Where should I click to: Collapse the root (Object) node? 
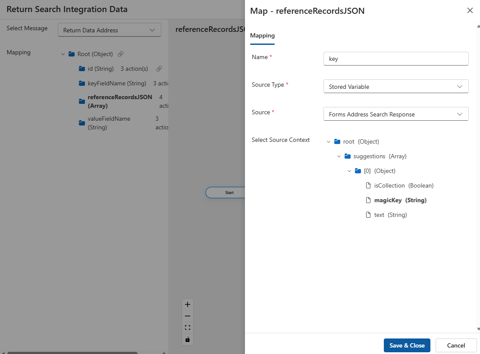coord(329,142)
